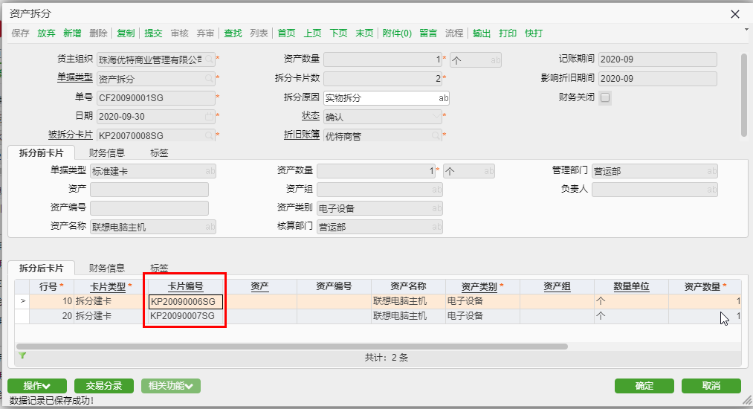The width and height of the screenshot is (753, 409).
Task: Open calendar icon in 日期 field
Action: (x=210, y=117)
